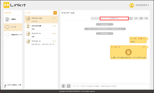Select 連絡先 contacts category
The width and height of the screenshot is (154, 93).
tap(13, 19)
